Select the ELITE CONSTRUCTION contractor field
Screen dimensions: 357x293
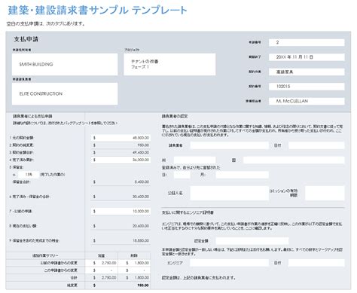click(65, 93)
